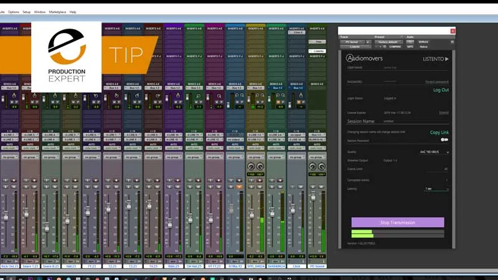Record-enable the Kick Out.23 track
This screenshot has width=498, height=280.
tap(14, 180)
